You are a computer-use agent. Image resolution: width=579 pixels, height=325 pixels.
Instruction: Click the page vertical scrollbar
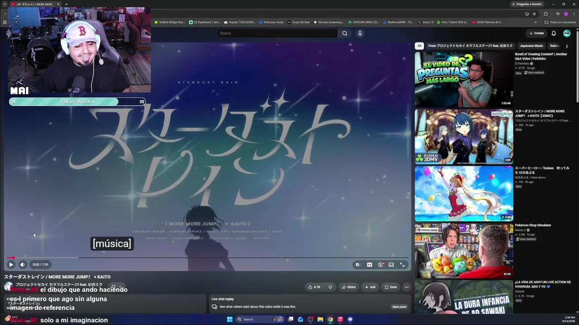[x=577, y=65]
